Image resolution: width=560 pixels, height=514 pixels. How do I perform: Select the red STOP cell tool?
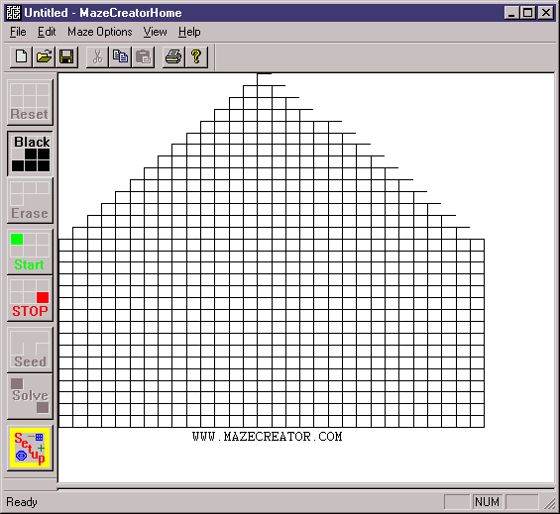(30, 298)
